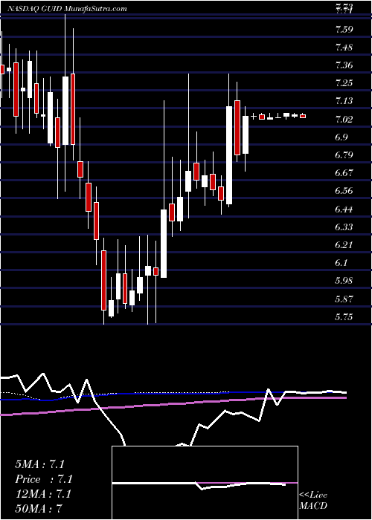Screen dimensions: 372x520
Task: Click the Price : 7.1 readout
Action: tap(43, 479)
